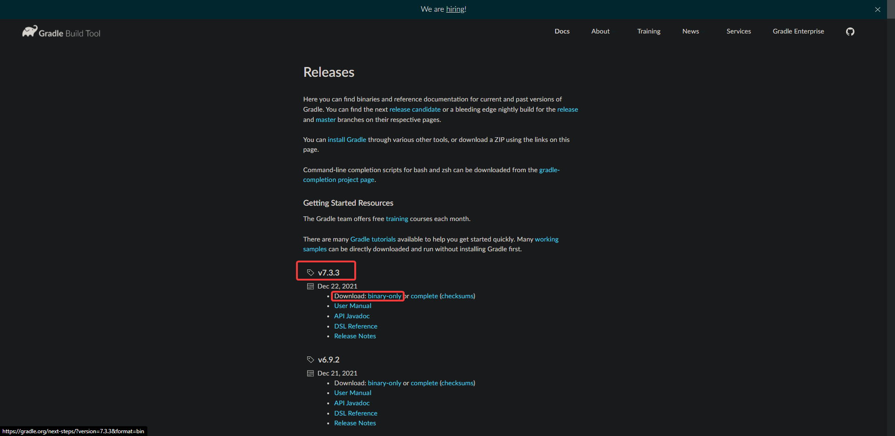Open the v6.9.2 Release Notes
The width and height of the screenshot is (895, 436).
(x=355, y=423)
